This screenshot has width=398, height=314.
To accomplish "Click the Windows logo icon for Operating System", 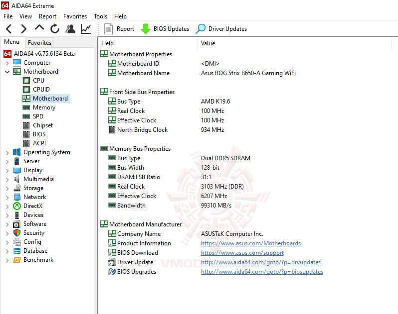I will [17, 152].
